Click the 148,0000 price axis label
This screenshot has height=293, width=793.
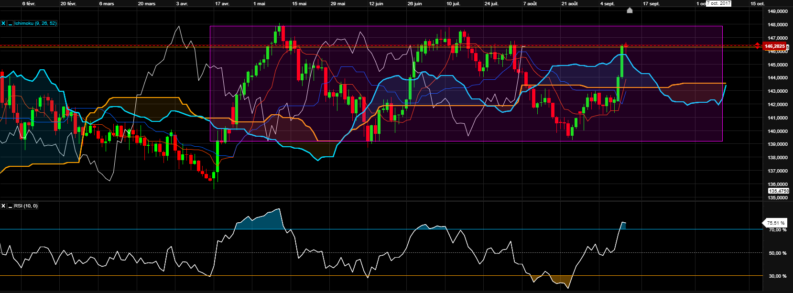pyautogui.click(x=778, y=24)
